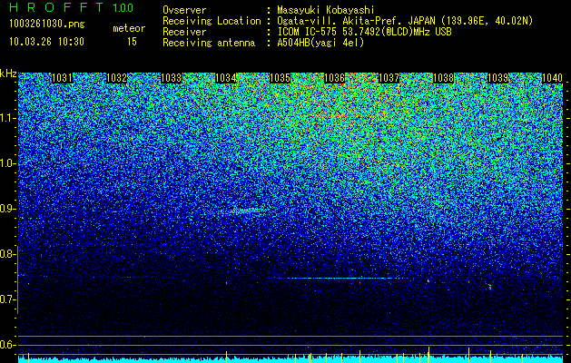571x363 pixels.
Task: Click the HROFFT program title
Action: [x=56, y=7]
